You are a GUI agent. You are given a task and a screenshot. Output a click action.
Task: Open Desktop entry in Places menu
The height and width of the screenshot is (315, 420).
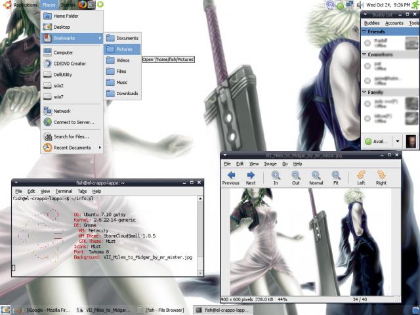coord(72,27)
